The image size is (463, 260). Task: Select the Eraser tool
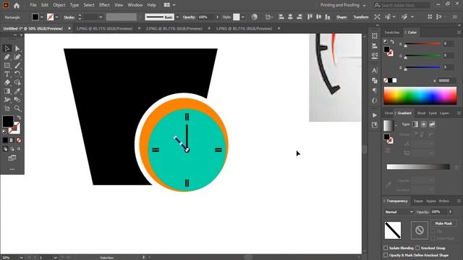(7, 82)
